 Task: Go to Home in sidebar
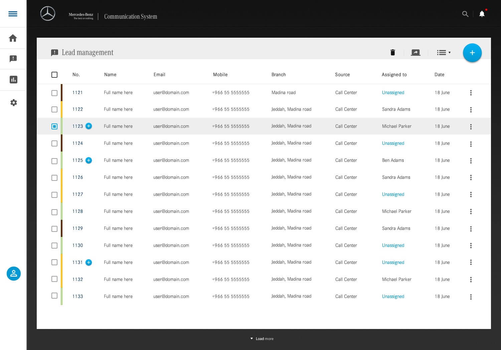tap(13, 38)
